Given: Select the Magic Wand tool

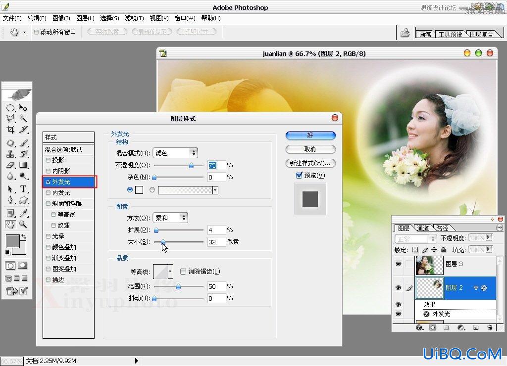Looking at the screenshot, I should click(23, 118).
